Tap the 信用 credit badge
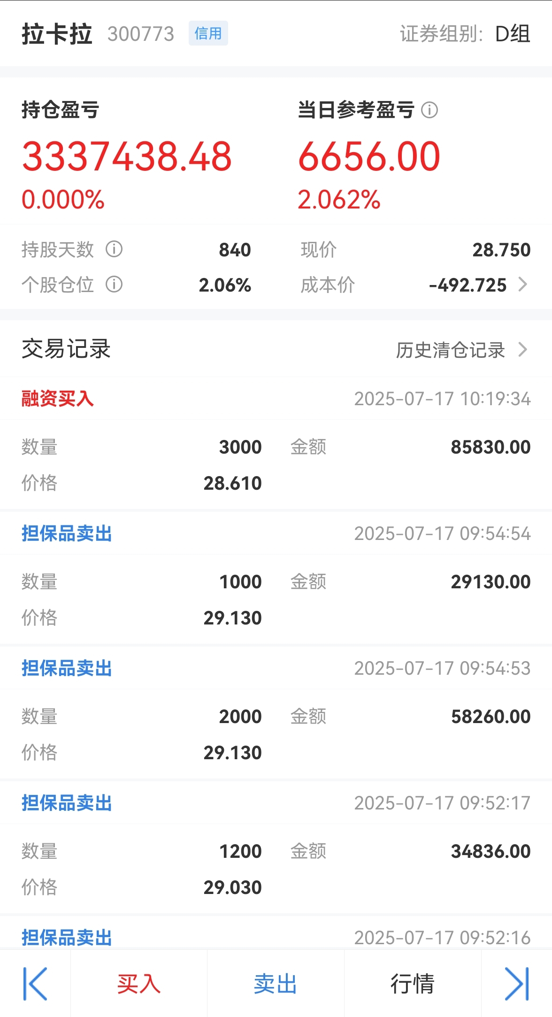 click(x=208, y=33)
